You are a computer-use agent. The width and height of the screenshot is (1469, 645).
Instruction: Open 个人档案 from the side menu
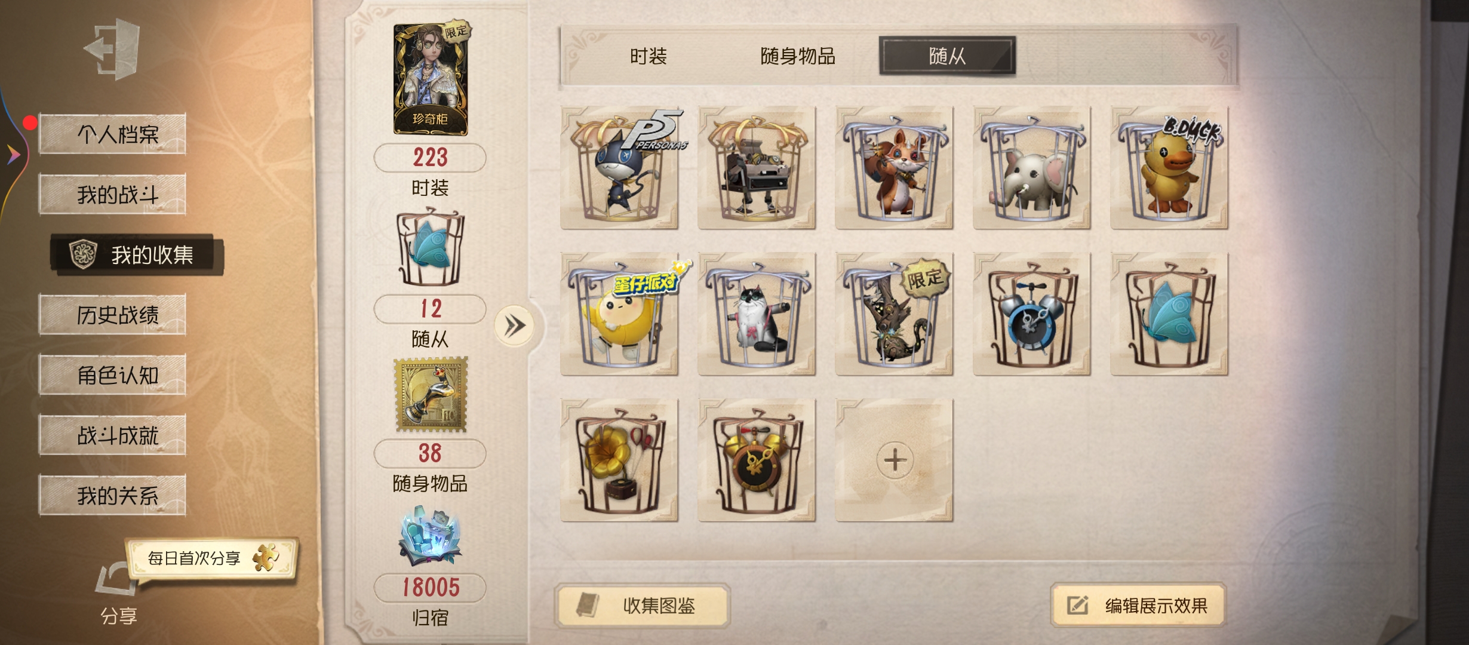113,134
